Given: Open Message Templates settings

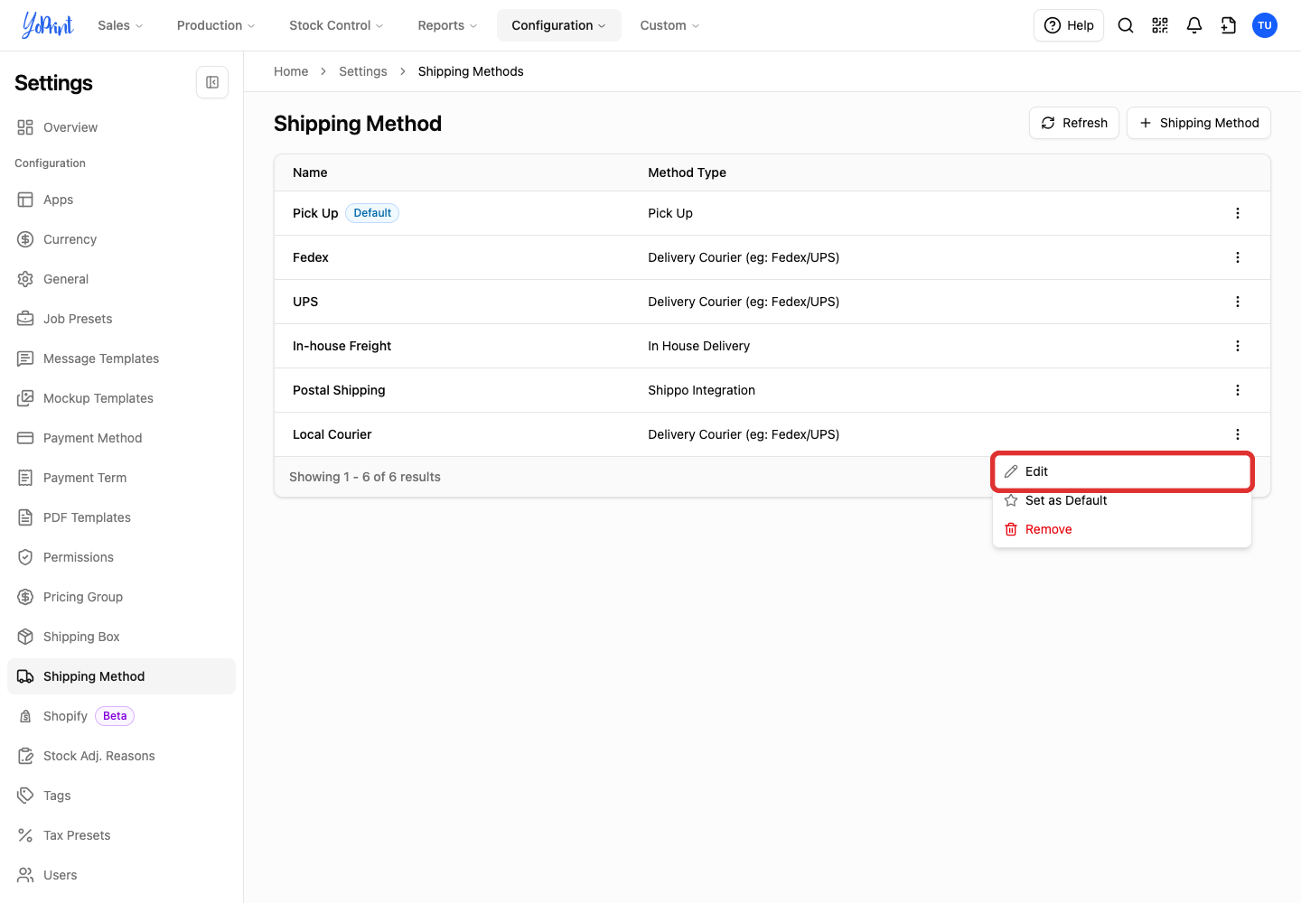Looking at the screenshot, I should 121,358.
